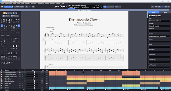Open the Liedtext editor

pyautogui.click(x=6, y=16)
